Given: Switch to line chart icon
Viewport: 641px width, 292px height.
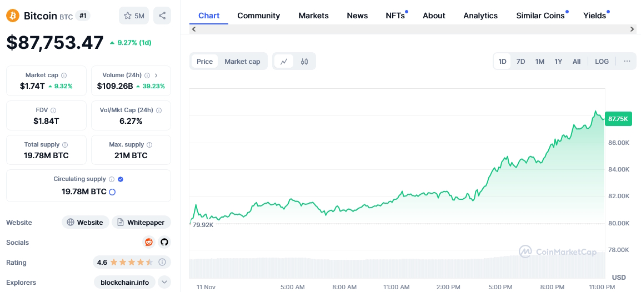Looking at the screenshot, I should (284, 62).
